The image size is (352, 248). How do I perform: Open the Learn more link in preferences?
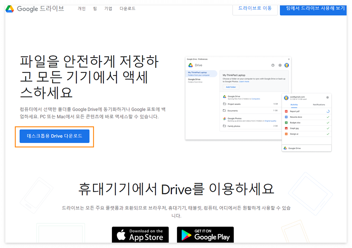point(244,82)
